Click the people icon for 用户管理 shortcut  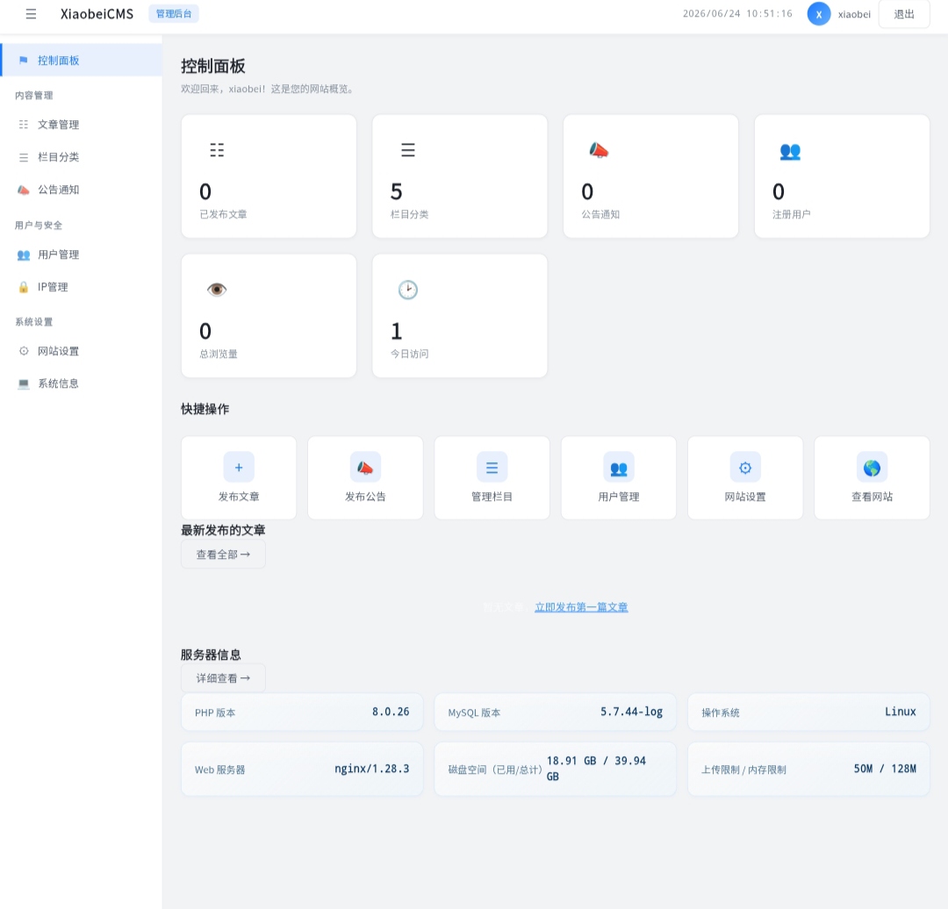[619, 467]
